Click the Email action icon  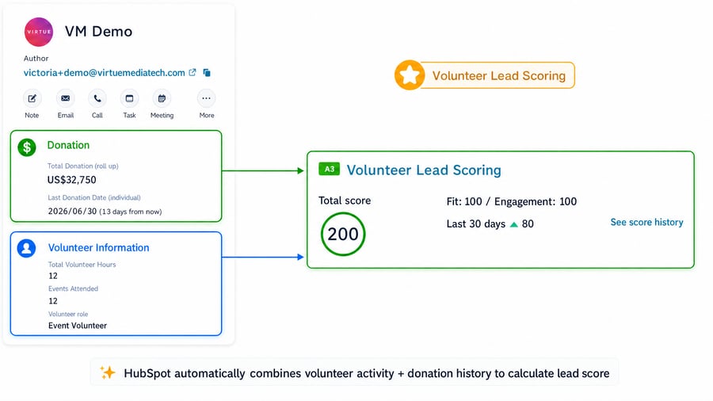(66, 98)
